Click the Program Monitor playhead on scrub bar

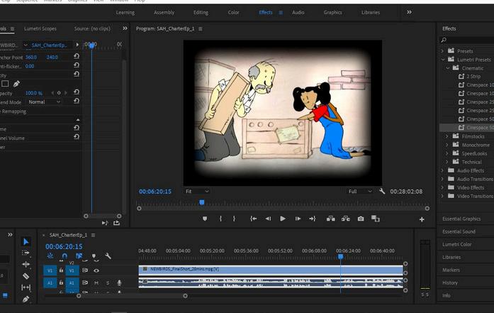[202, 202]
